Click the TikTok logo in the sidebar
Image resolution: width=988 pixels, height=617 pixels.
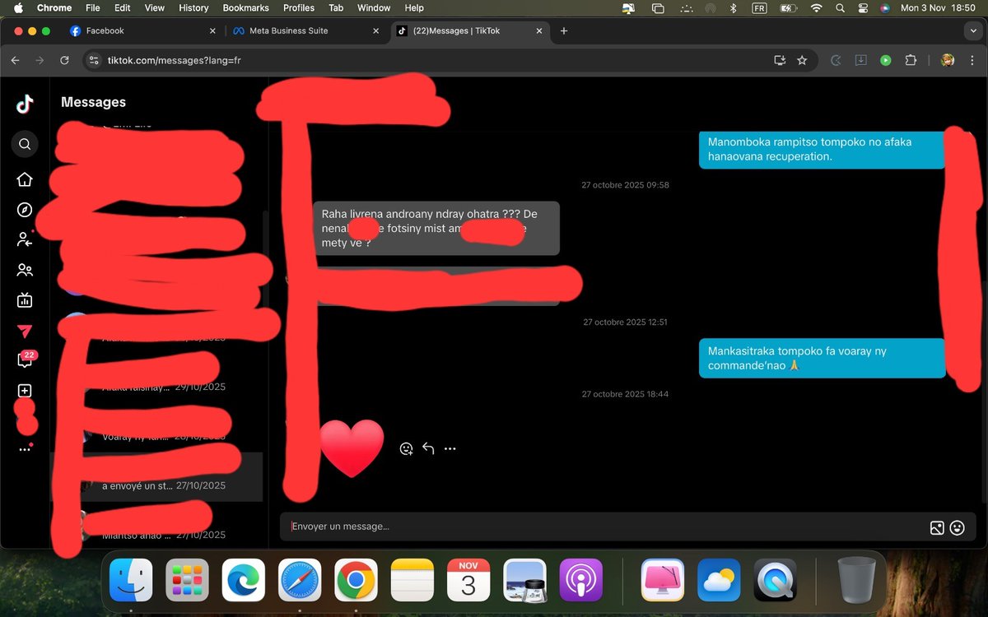tap(25, 104)
